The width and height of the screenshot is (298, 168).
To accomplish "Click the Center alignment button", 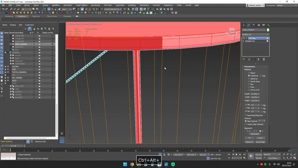I will (260, 138).
